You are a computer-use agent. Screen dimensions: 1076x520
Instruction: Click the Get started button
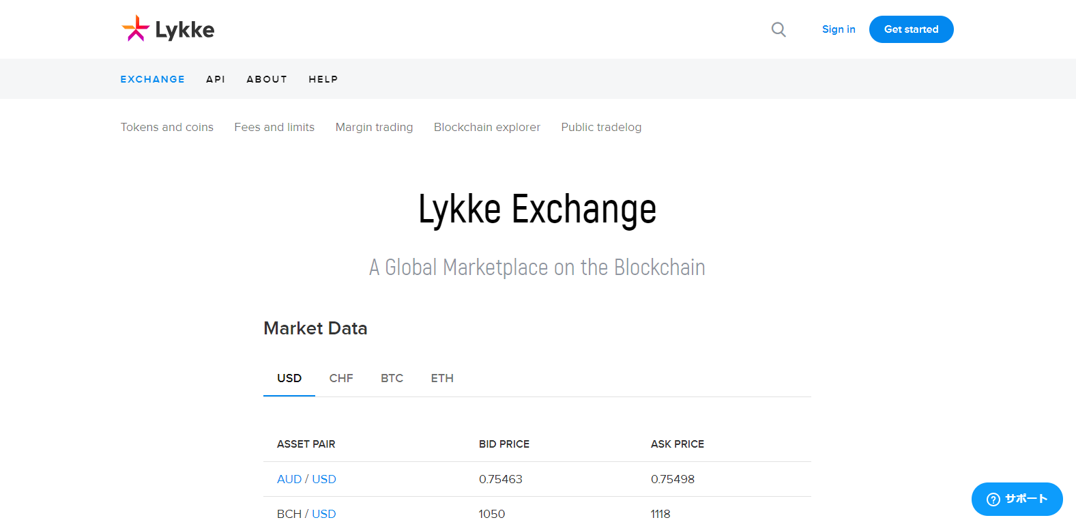coord(912,29)
